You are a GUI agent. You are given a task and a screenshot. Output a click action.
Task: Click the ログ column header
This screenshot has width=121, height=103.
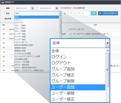(95, 25)
